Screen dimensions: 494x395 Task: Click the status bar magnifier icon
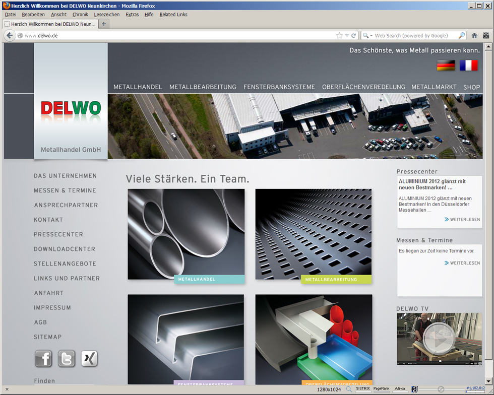(x=349, y=389)
